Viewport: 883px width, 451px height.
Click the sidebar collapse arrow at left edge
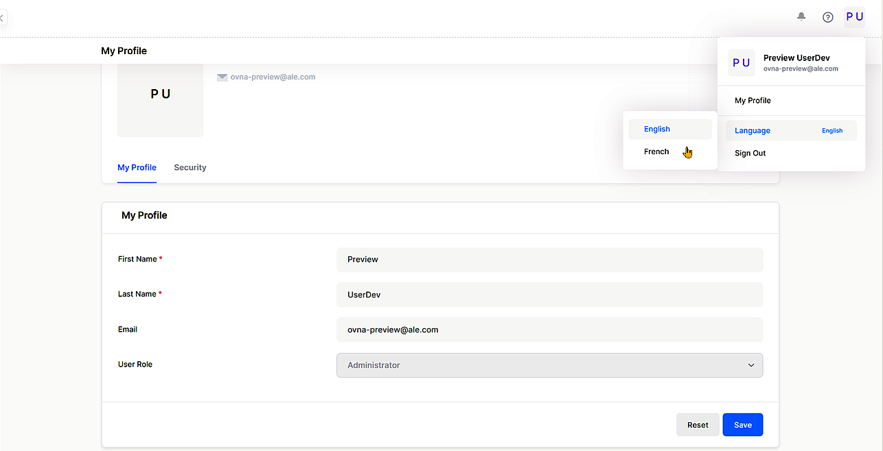(x=2, y=18)
